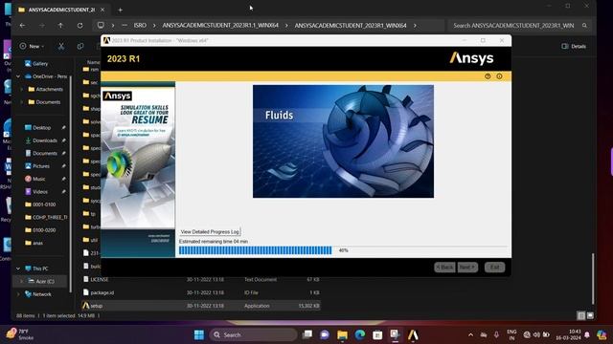613x344 pixels.
Task: Expand chevron after last breadcrumb segment
Action: point(415,26)
